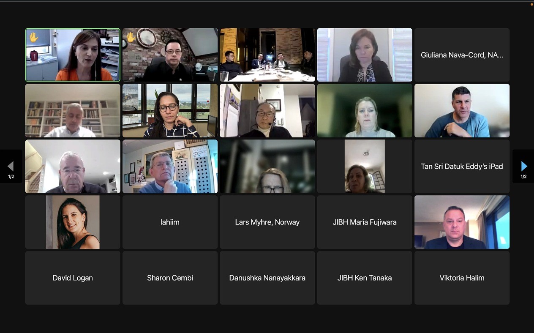Click raised hand icon on speaking woman's tile
Viewport: 534px width, 333px height.
pos(34,38)
